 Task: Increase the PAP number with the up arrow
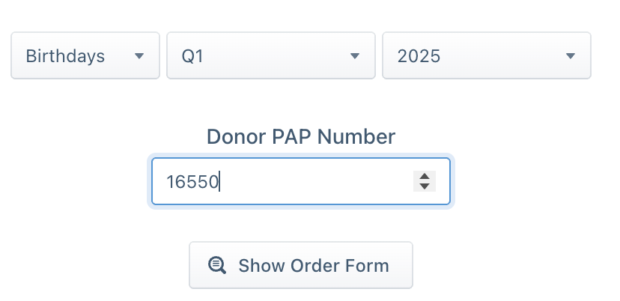(x=425, y=177)
